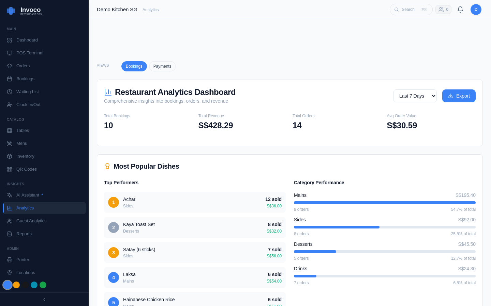Select the green theme color swatch
This screenshot has height=306, width=491.
[43, 285]
